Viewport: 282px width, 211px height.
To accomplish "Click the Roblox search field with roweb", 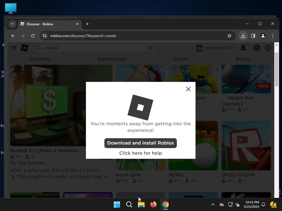I will click(x=94, y=48).
